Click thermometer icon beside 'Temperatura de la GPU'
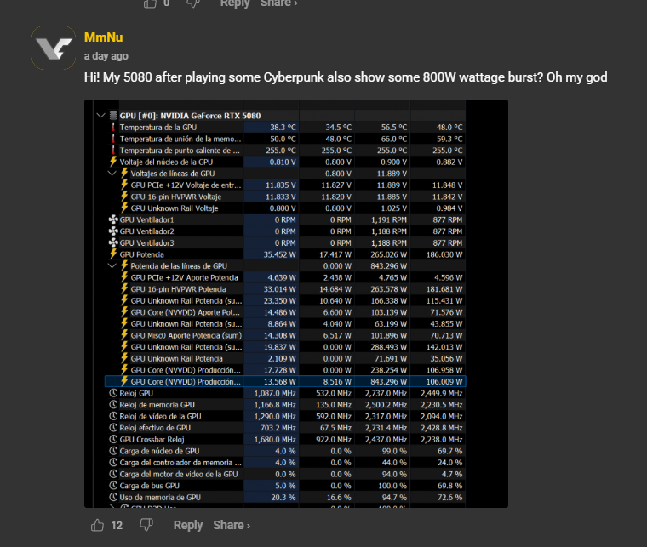The width and height of the screenshot is (647, 547). tap(112, 127)
